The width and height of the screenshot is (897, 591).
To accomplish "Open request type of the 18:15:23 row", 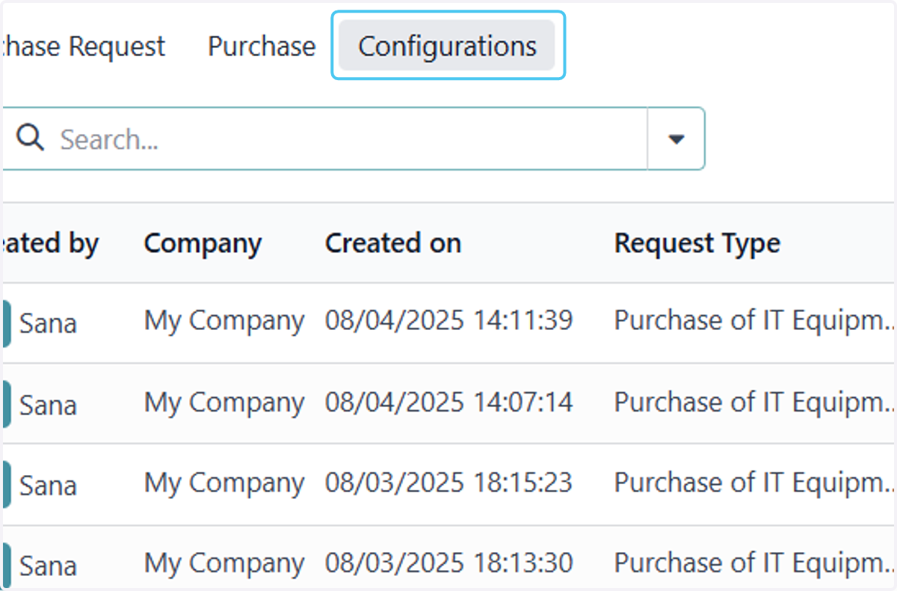I will [755, 483].
